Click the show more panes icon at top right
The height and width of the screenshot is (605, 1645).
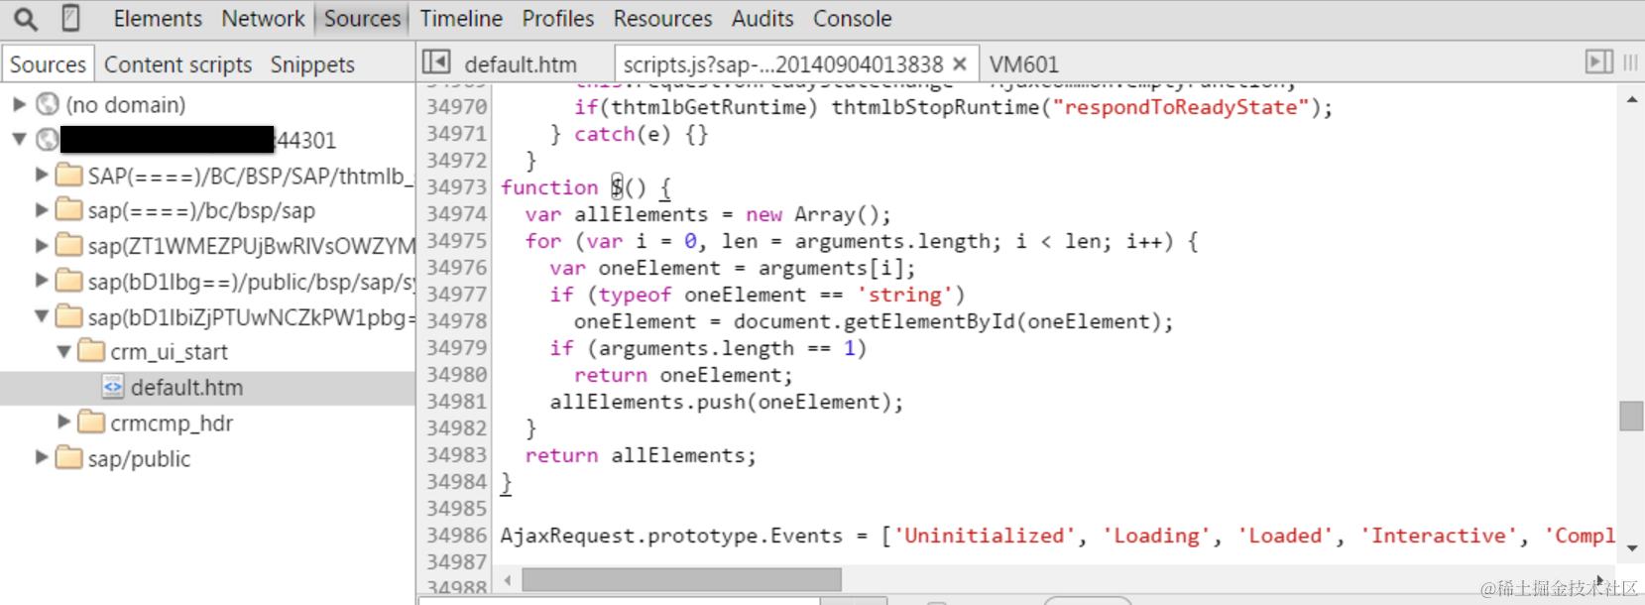1630,62
